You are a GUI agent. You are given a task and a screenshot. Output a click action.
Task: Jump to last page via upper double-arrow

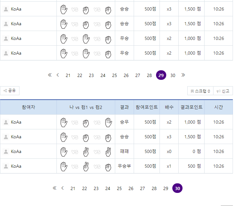[183, 75]
